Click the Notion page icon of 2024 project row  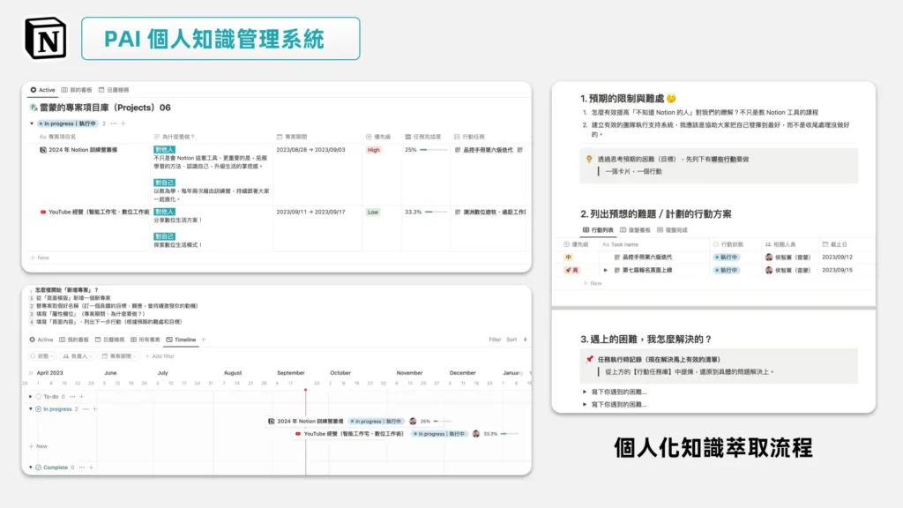pyautogui.click(x=42, y=150)
